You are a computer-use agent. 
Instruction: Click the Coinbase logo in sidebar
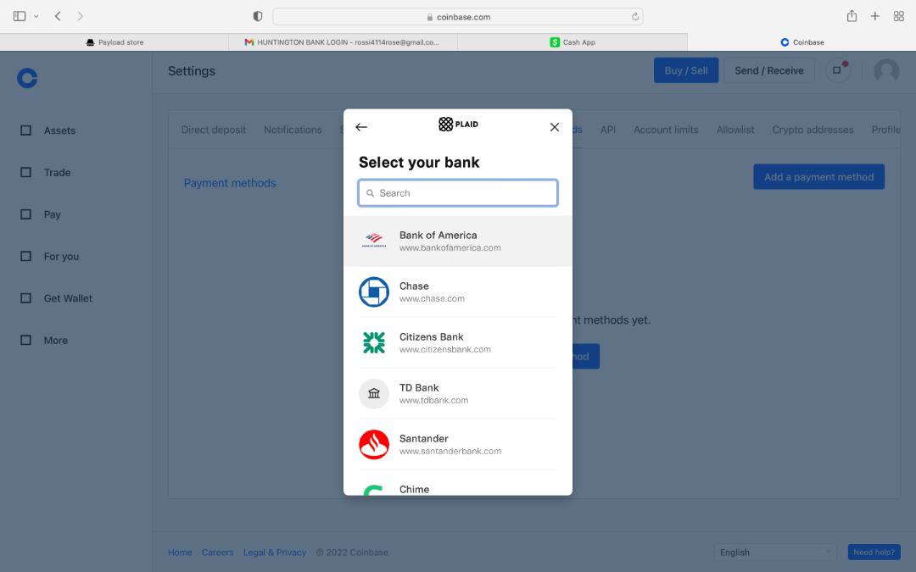27,78
